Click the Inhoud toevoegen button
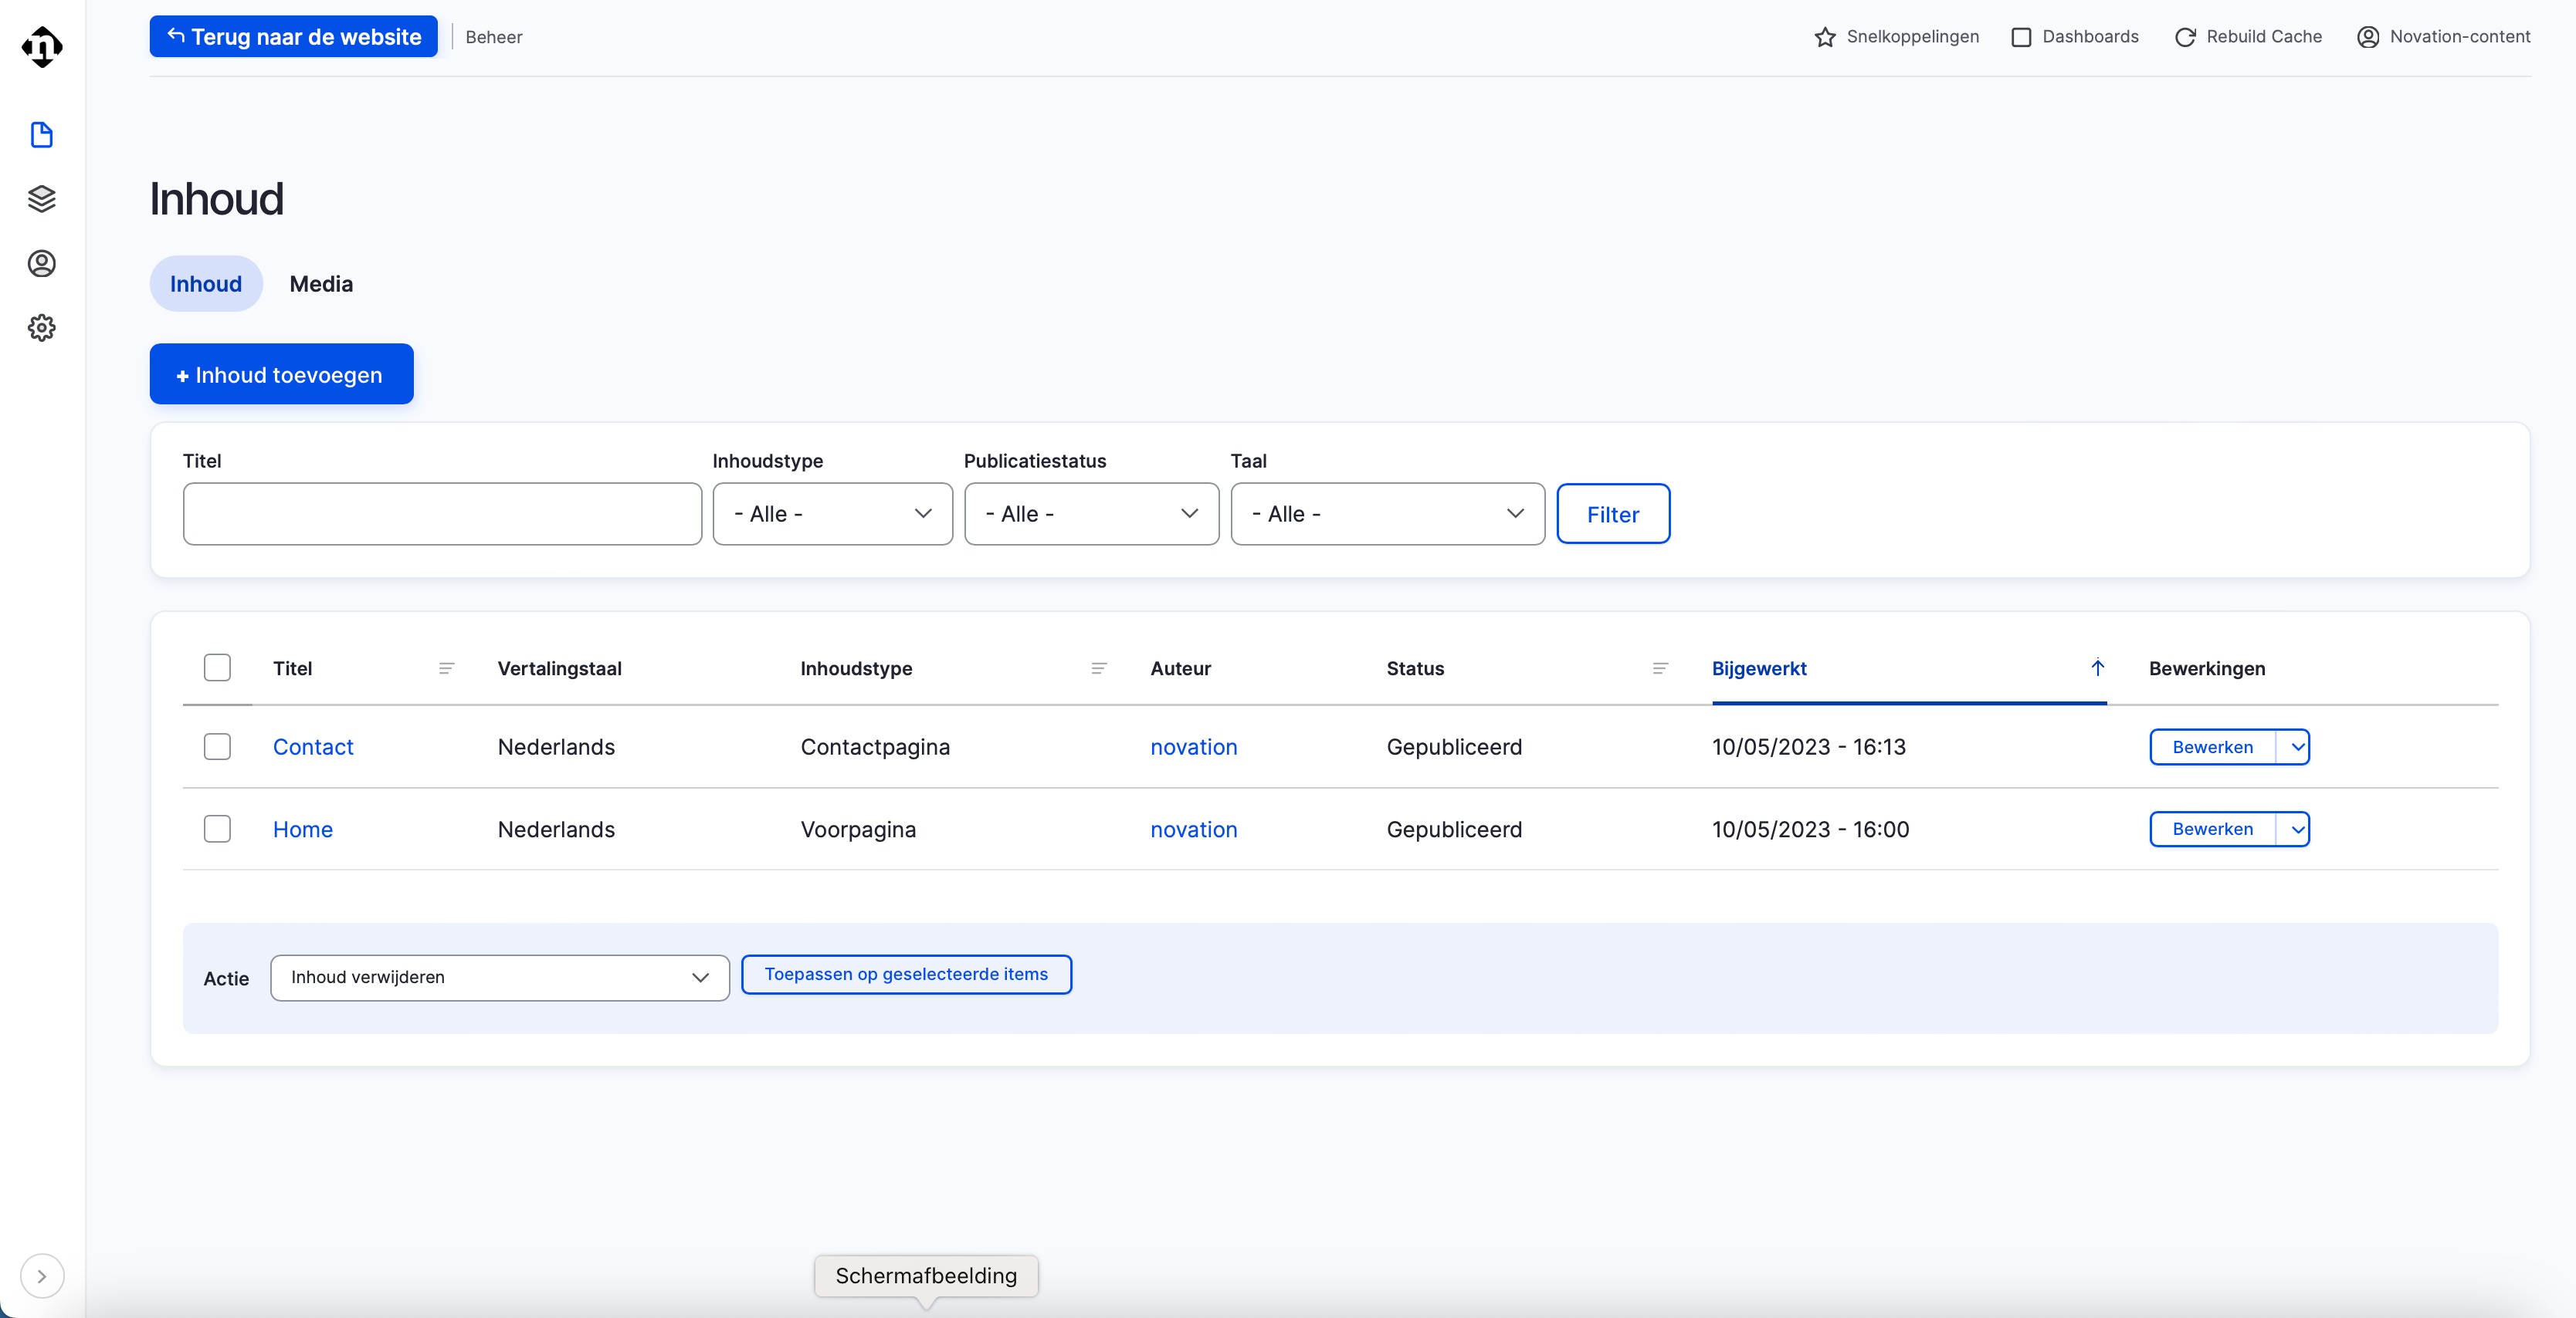 [281, 375]
